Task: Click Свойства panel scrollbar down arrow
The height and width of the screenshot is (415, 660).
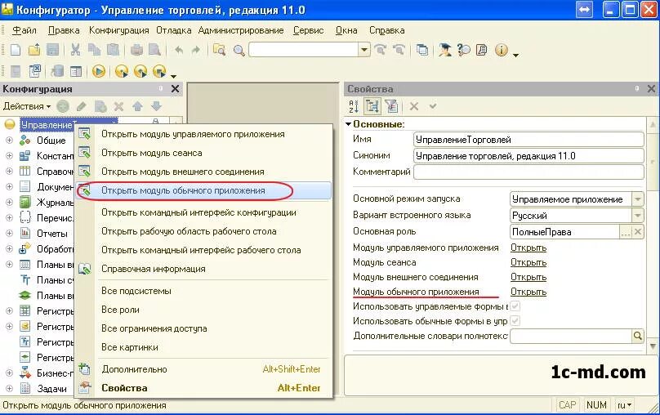Action: click(653, 346)
